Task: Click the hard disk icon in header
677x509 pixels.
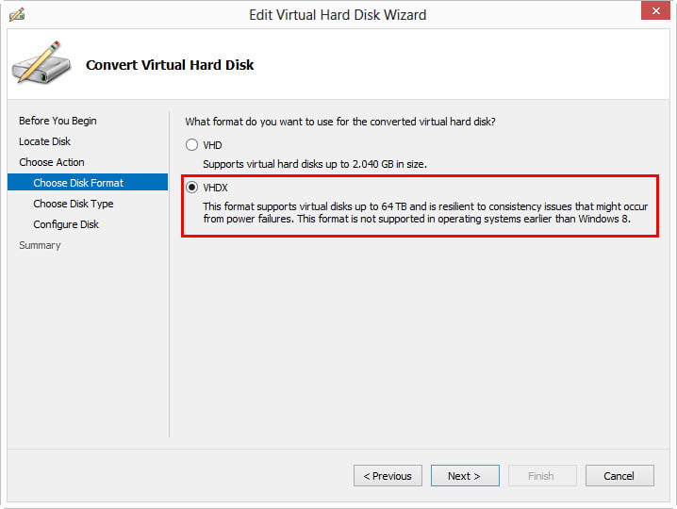Action: (41, 64)
